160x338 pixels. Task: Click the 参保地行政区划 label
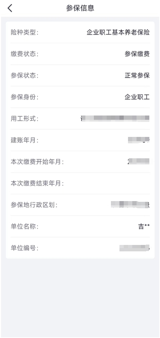pyautogui.click(x=34, y=205)
